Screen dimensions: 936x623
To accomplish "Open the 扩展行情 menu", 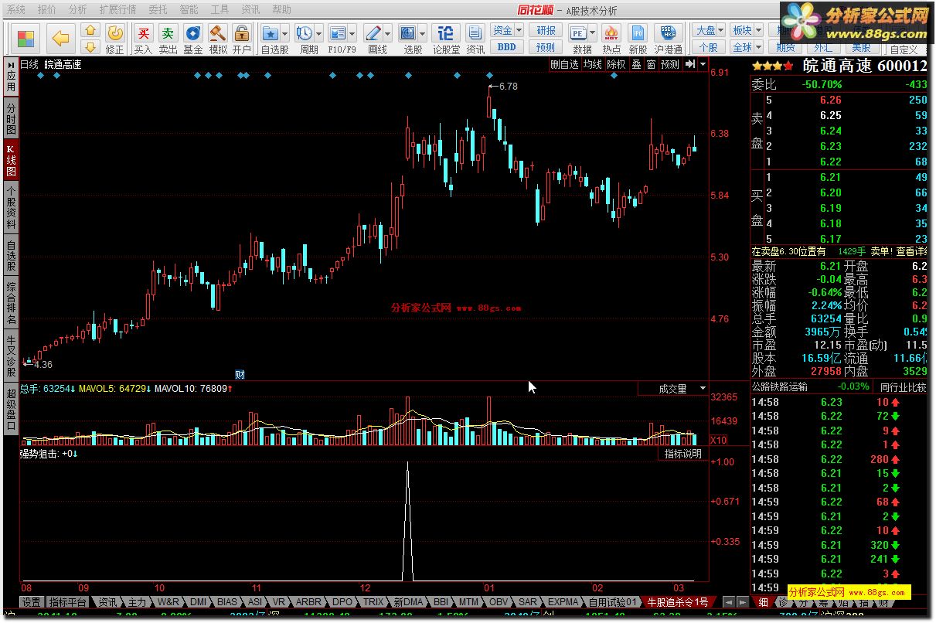I will pyautogui.click(x=118, y=9).
